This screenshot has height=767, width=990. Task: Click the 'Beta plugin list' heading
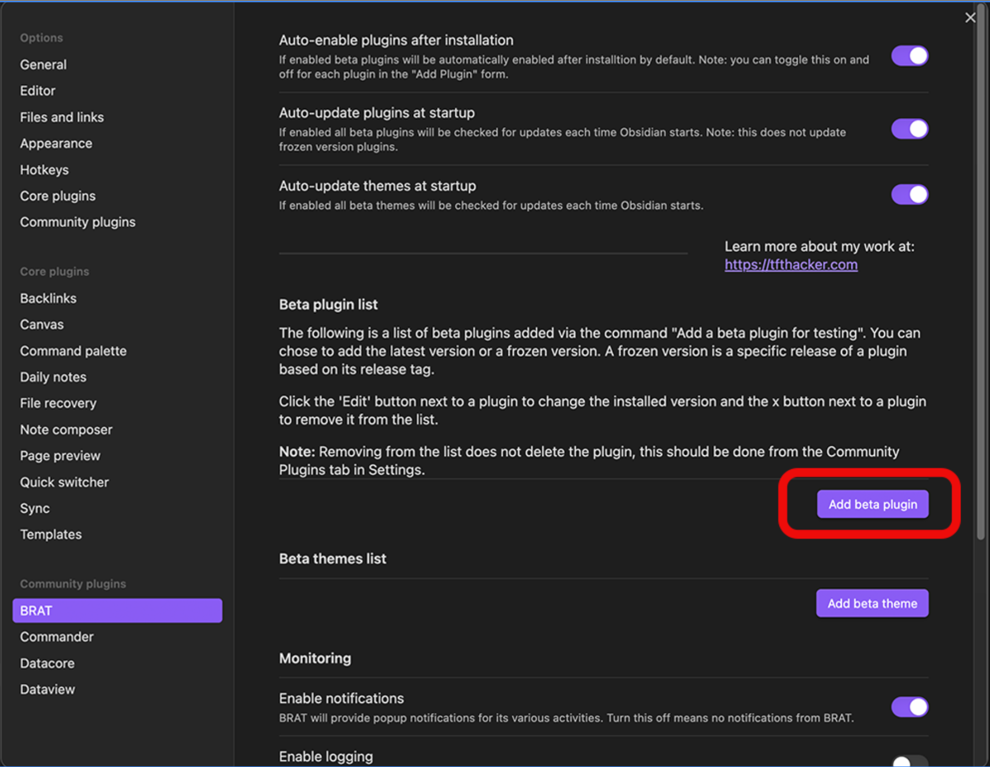click(328, 304)
